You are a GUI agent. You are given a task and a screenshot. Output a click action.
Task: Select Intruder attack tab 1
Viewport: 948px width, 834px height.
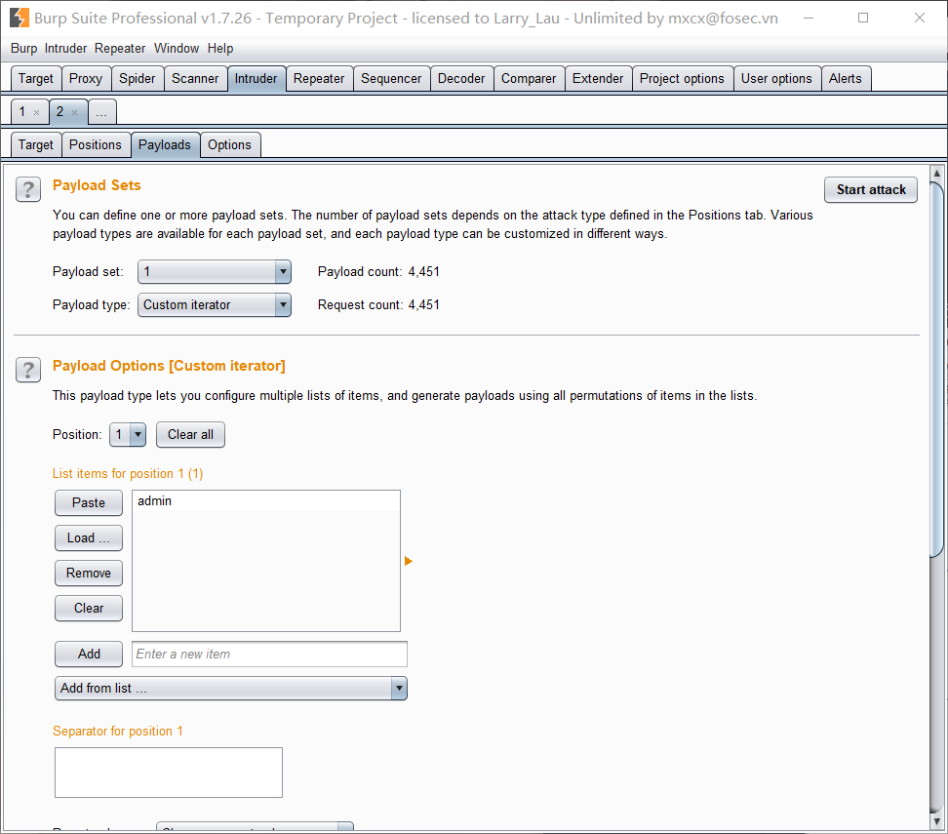pos(23,112)
